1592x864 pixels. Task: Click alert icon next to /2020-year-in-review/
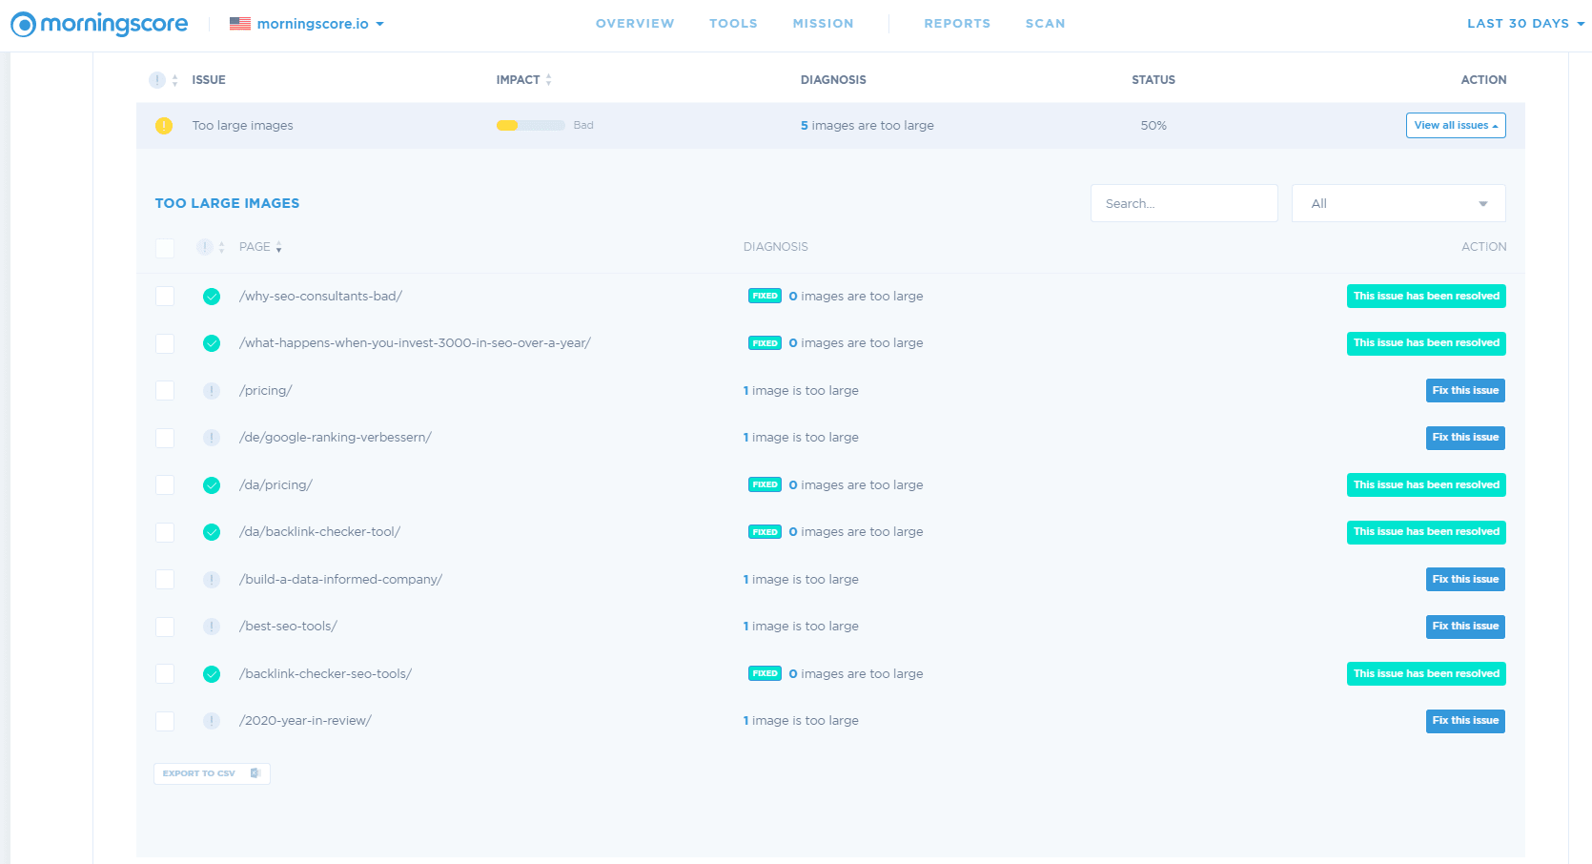point(212,721)
